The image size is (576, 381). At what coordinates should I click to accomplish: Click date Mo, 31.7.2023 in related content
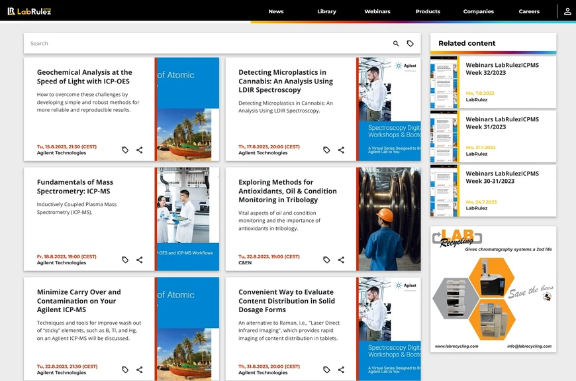click(x=481, y=148)
